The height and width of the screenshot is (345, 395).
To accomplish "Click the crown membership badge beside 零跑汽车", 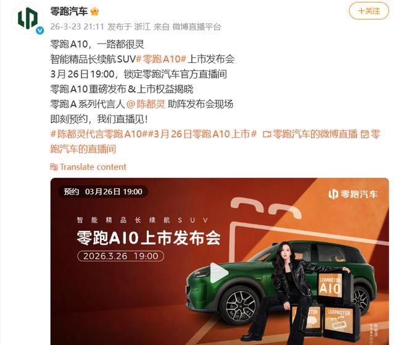I will 94,11.
